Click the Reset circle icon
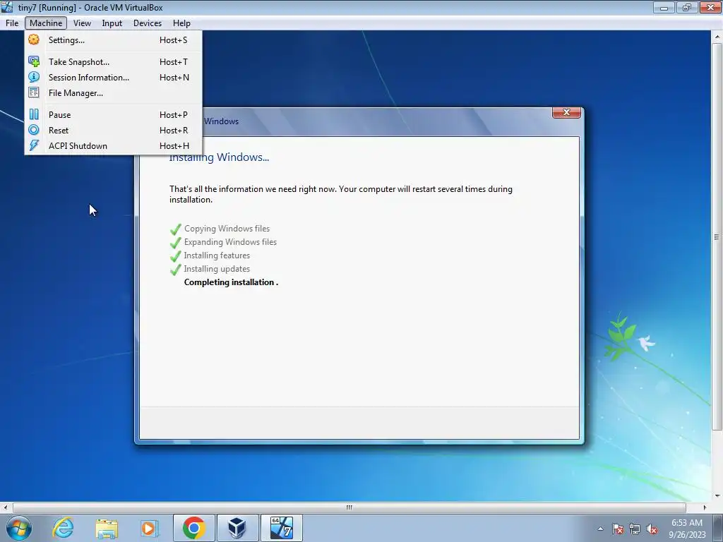This screenshot has height=542, width=723. tap(34, 130)
